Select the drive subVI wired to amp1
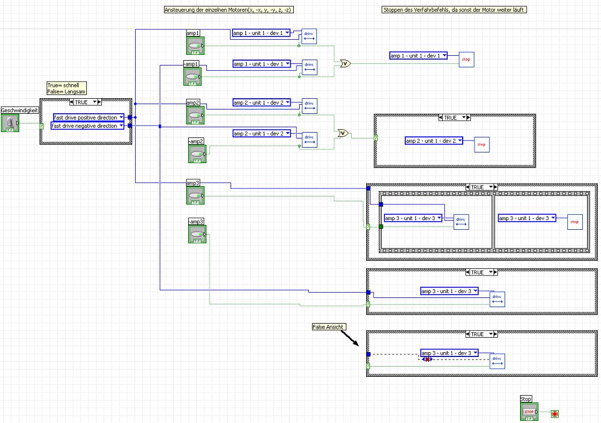Image resolution: width=601 pixels, height=423 pixels. pyautogui.click(x=309, y=37)
